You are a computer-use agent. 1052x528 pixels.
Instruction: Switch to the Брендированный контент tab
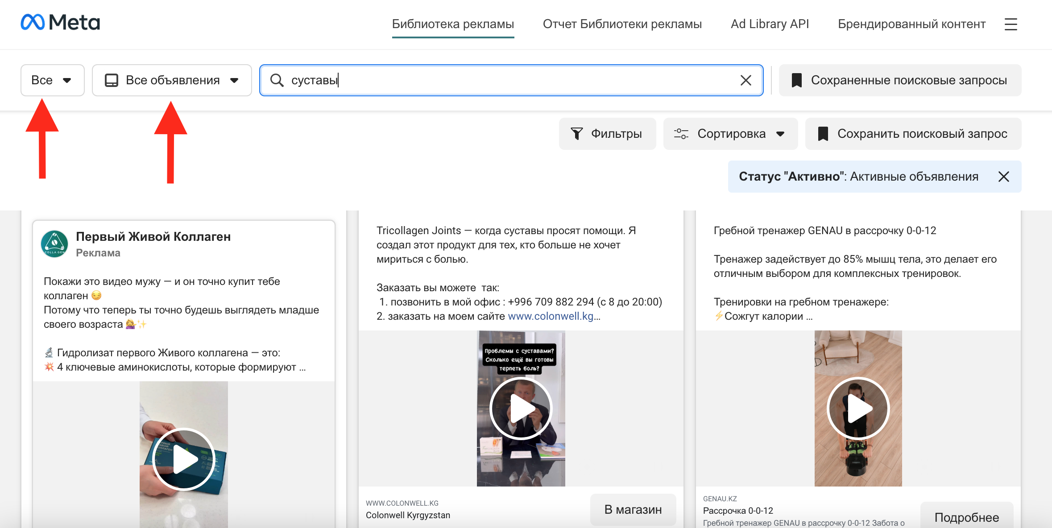pos(911,24)
